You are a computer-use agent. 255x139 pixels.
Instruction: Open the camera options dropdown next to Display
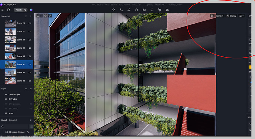tap(241, 16)
